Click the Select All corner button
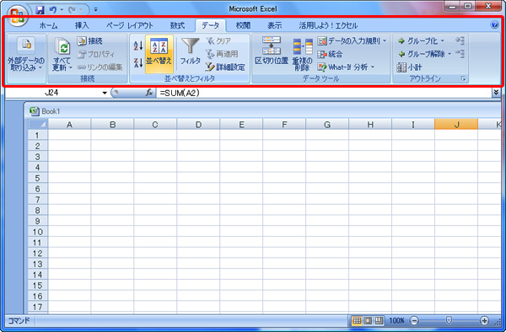506x332 pixels. coord(39,124)
